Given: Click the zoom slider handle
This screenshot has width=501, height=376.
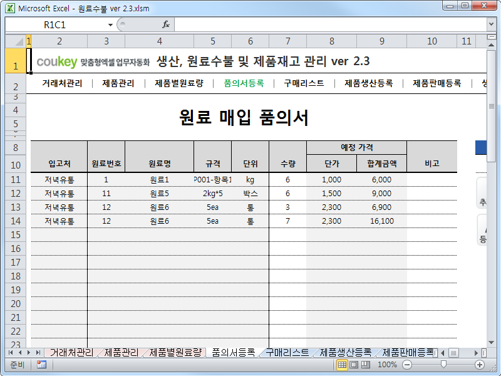Looking at the screenshot, I should (443, 365).
